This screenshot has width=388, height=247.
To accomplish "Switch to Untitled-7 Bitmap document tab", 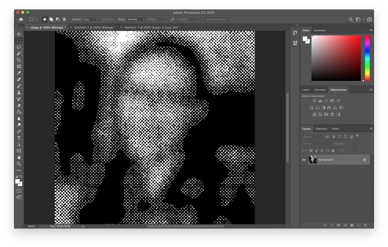I will 94,28.
